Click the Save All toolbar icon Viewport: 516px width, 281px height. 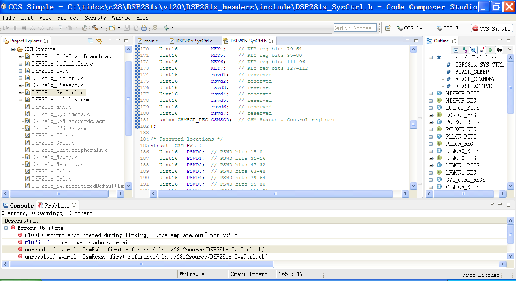click(136, 28)
